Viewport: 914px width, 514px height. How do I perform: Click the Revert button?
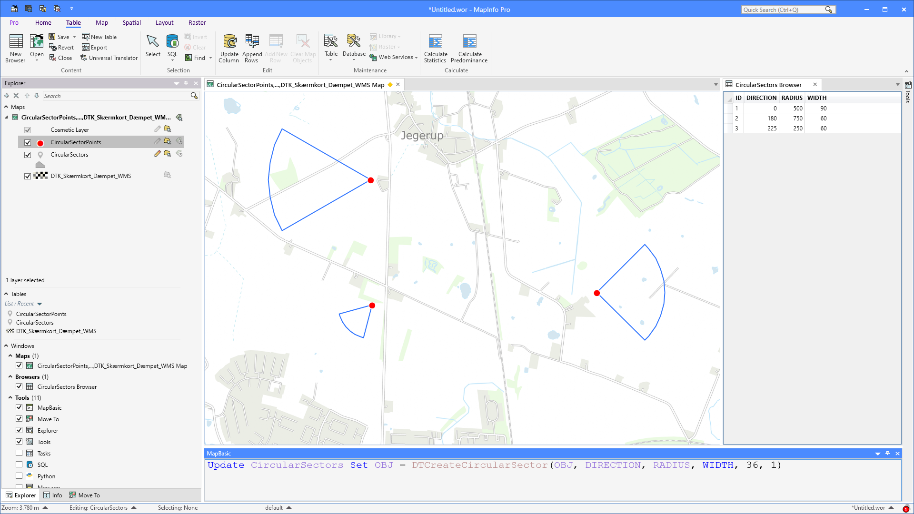(x=62, y=47)
